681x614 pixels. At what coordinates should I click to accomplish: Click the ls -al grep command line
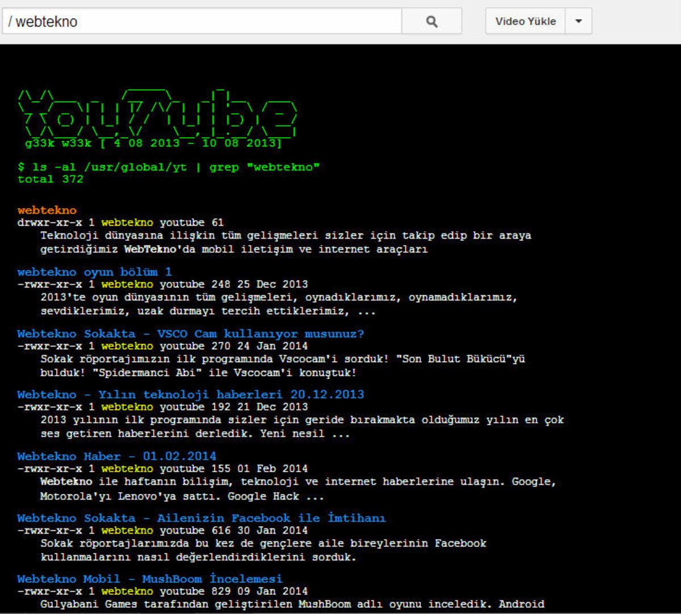pyautogui.click(x=169, y=167)
